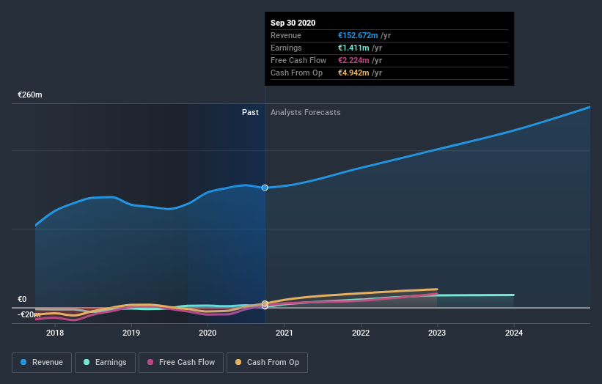Viewport: 602px width, 384px height.
Task: Click the €1.411m earnings value
Action: (353, 48)
